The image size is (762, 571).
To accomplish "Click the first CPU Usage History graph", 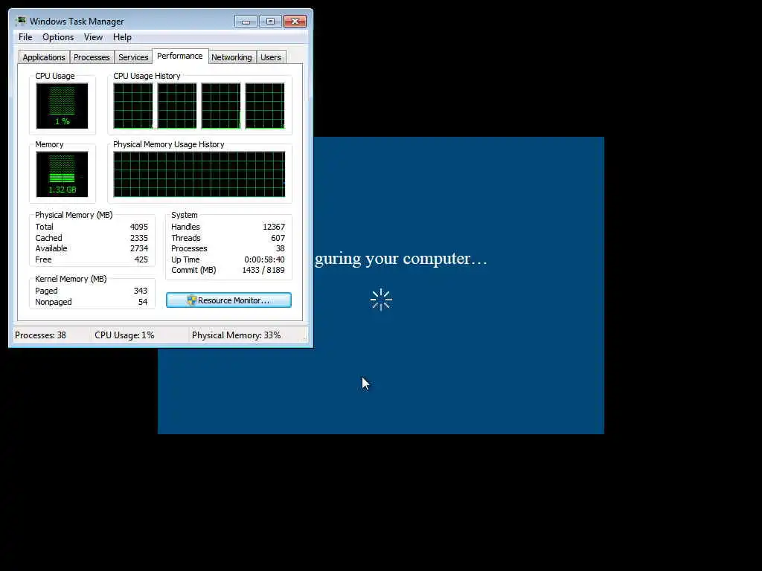I will [133, 106].
